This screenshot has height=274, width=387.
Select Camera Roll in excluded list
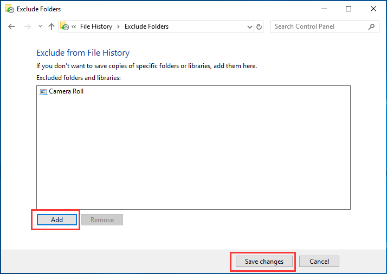[x=66, y=91]
